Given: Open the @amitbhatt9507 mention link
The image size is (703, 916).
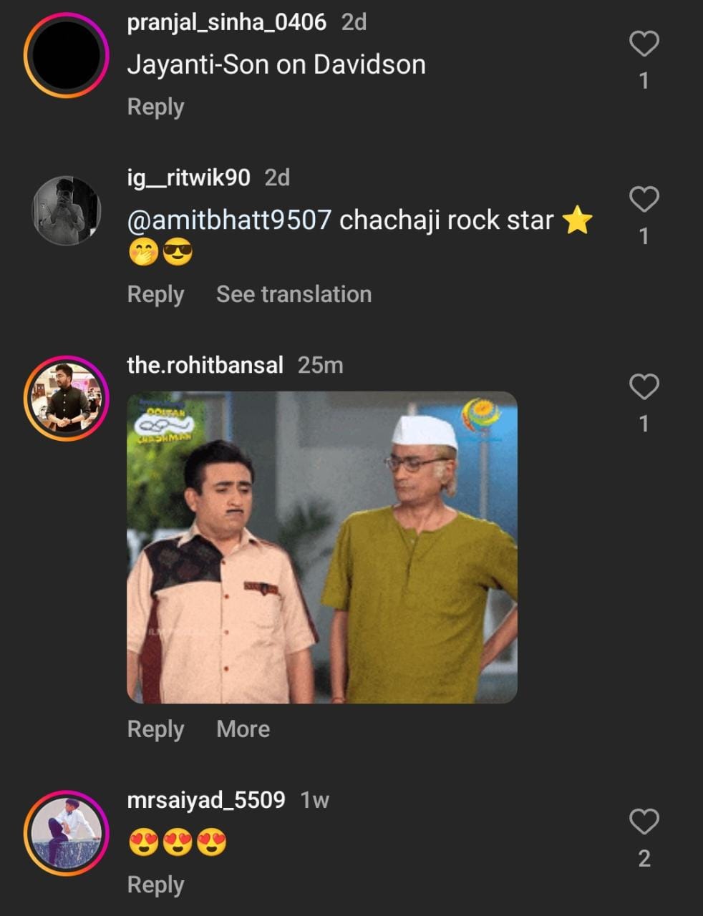Looking at the screenshot, I should [229, 220].
